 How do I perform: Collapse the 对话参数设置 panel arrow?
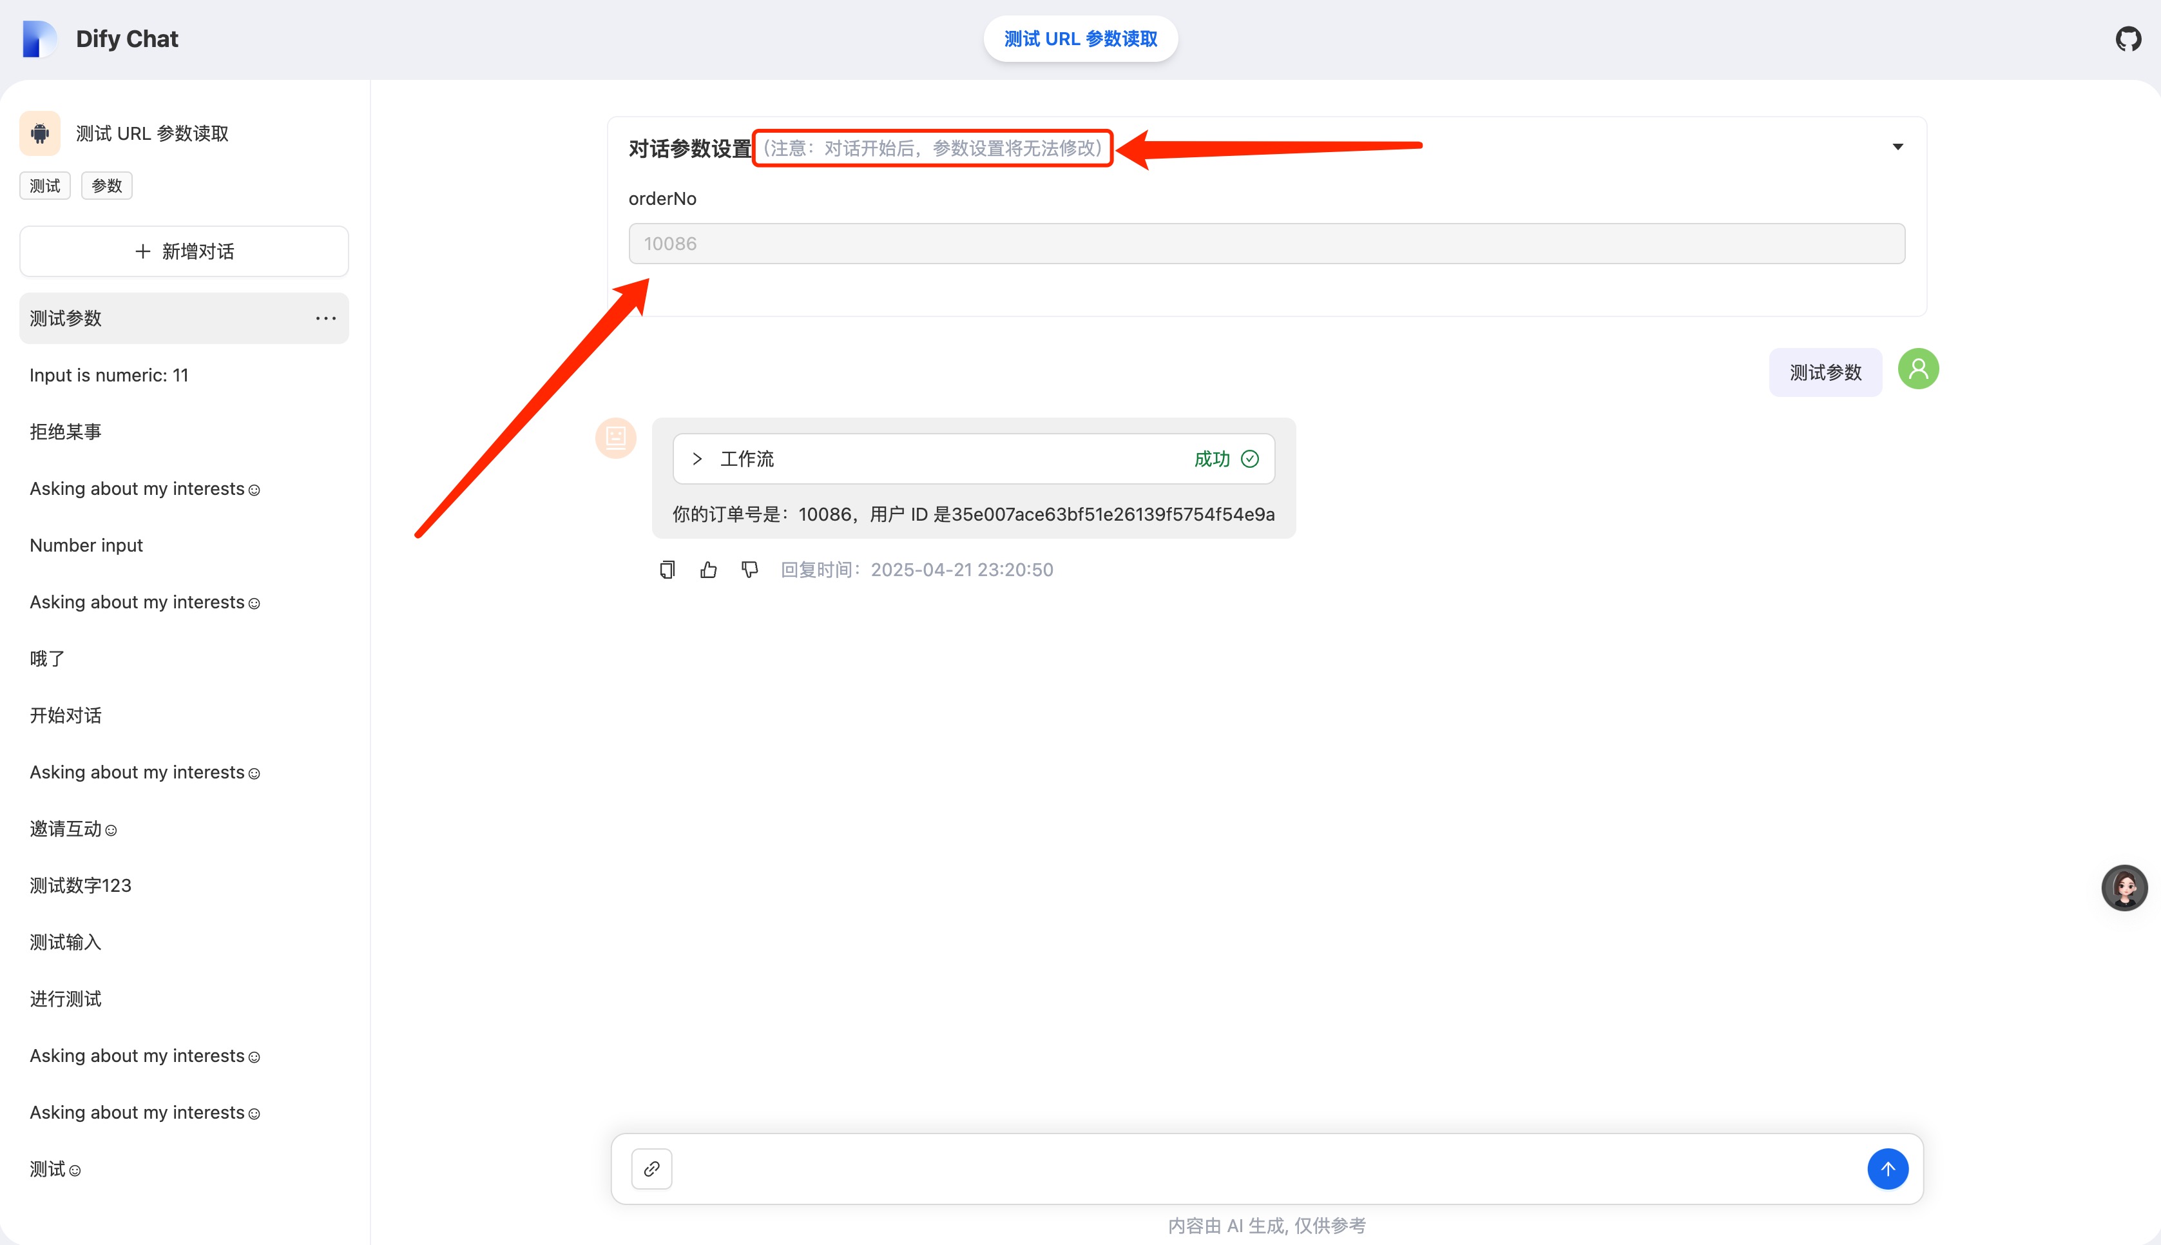click(1897, 147)
